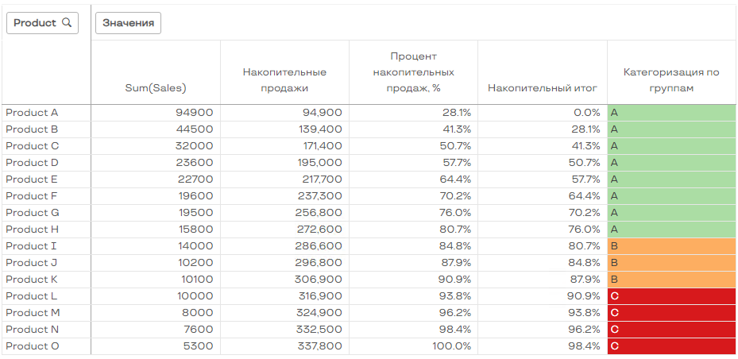This screenshot has width=738, height=359.
Task: Select the 337,800 cumulative sales cell
Action: pos(318,346)
